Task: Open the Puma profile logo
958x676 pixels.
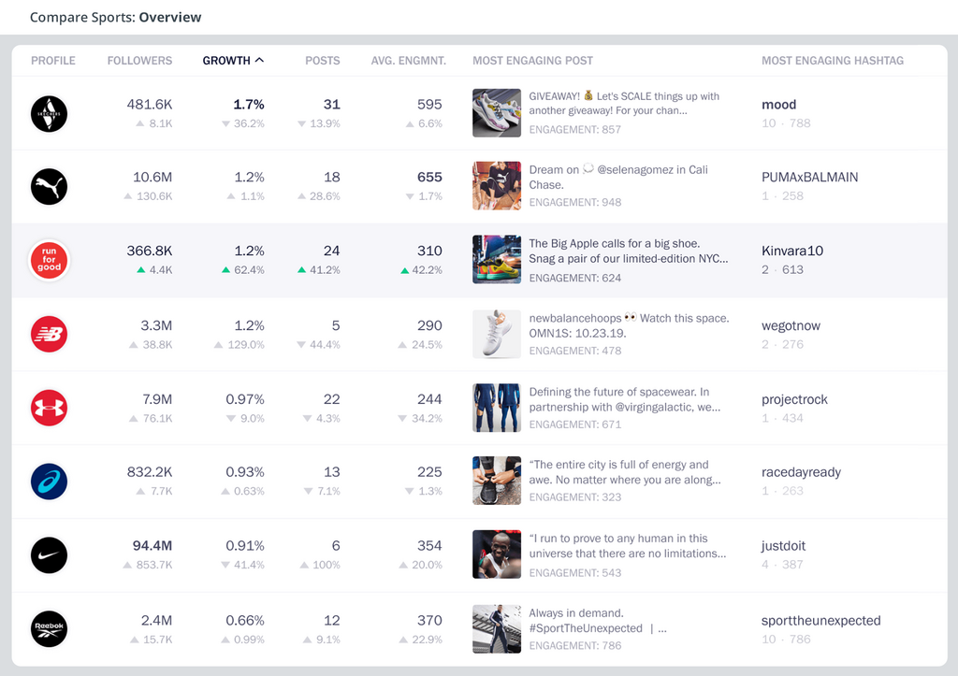Action: 49,187
